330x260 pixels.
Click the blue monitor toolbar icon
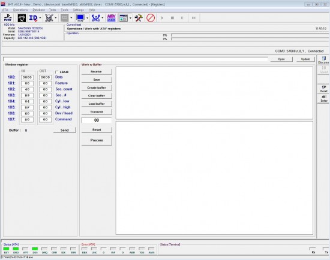pyautogui.click(x=80, y=18)
